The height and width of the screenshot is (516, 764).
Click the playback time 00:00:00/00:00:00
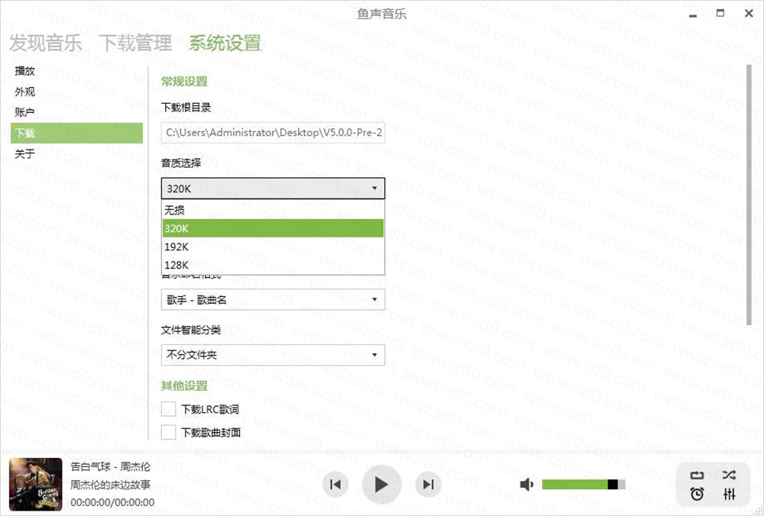coord(112,502)
